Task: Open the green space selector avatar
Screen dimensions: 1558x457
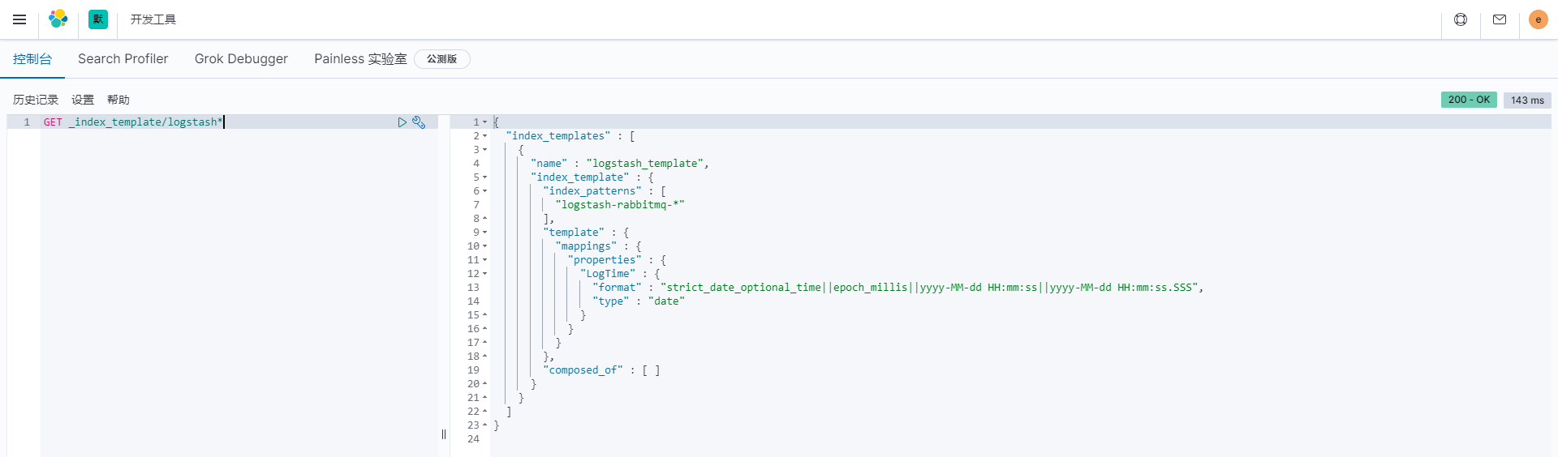Action: (98, 19)
